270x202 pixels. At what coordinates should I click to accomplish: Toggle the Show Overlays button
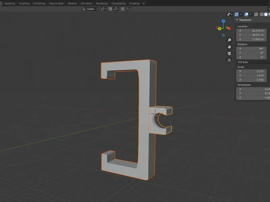point(246,14)
